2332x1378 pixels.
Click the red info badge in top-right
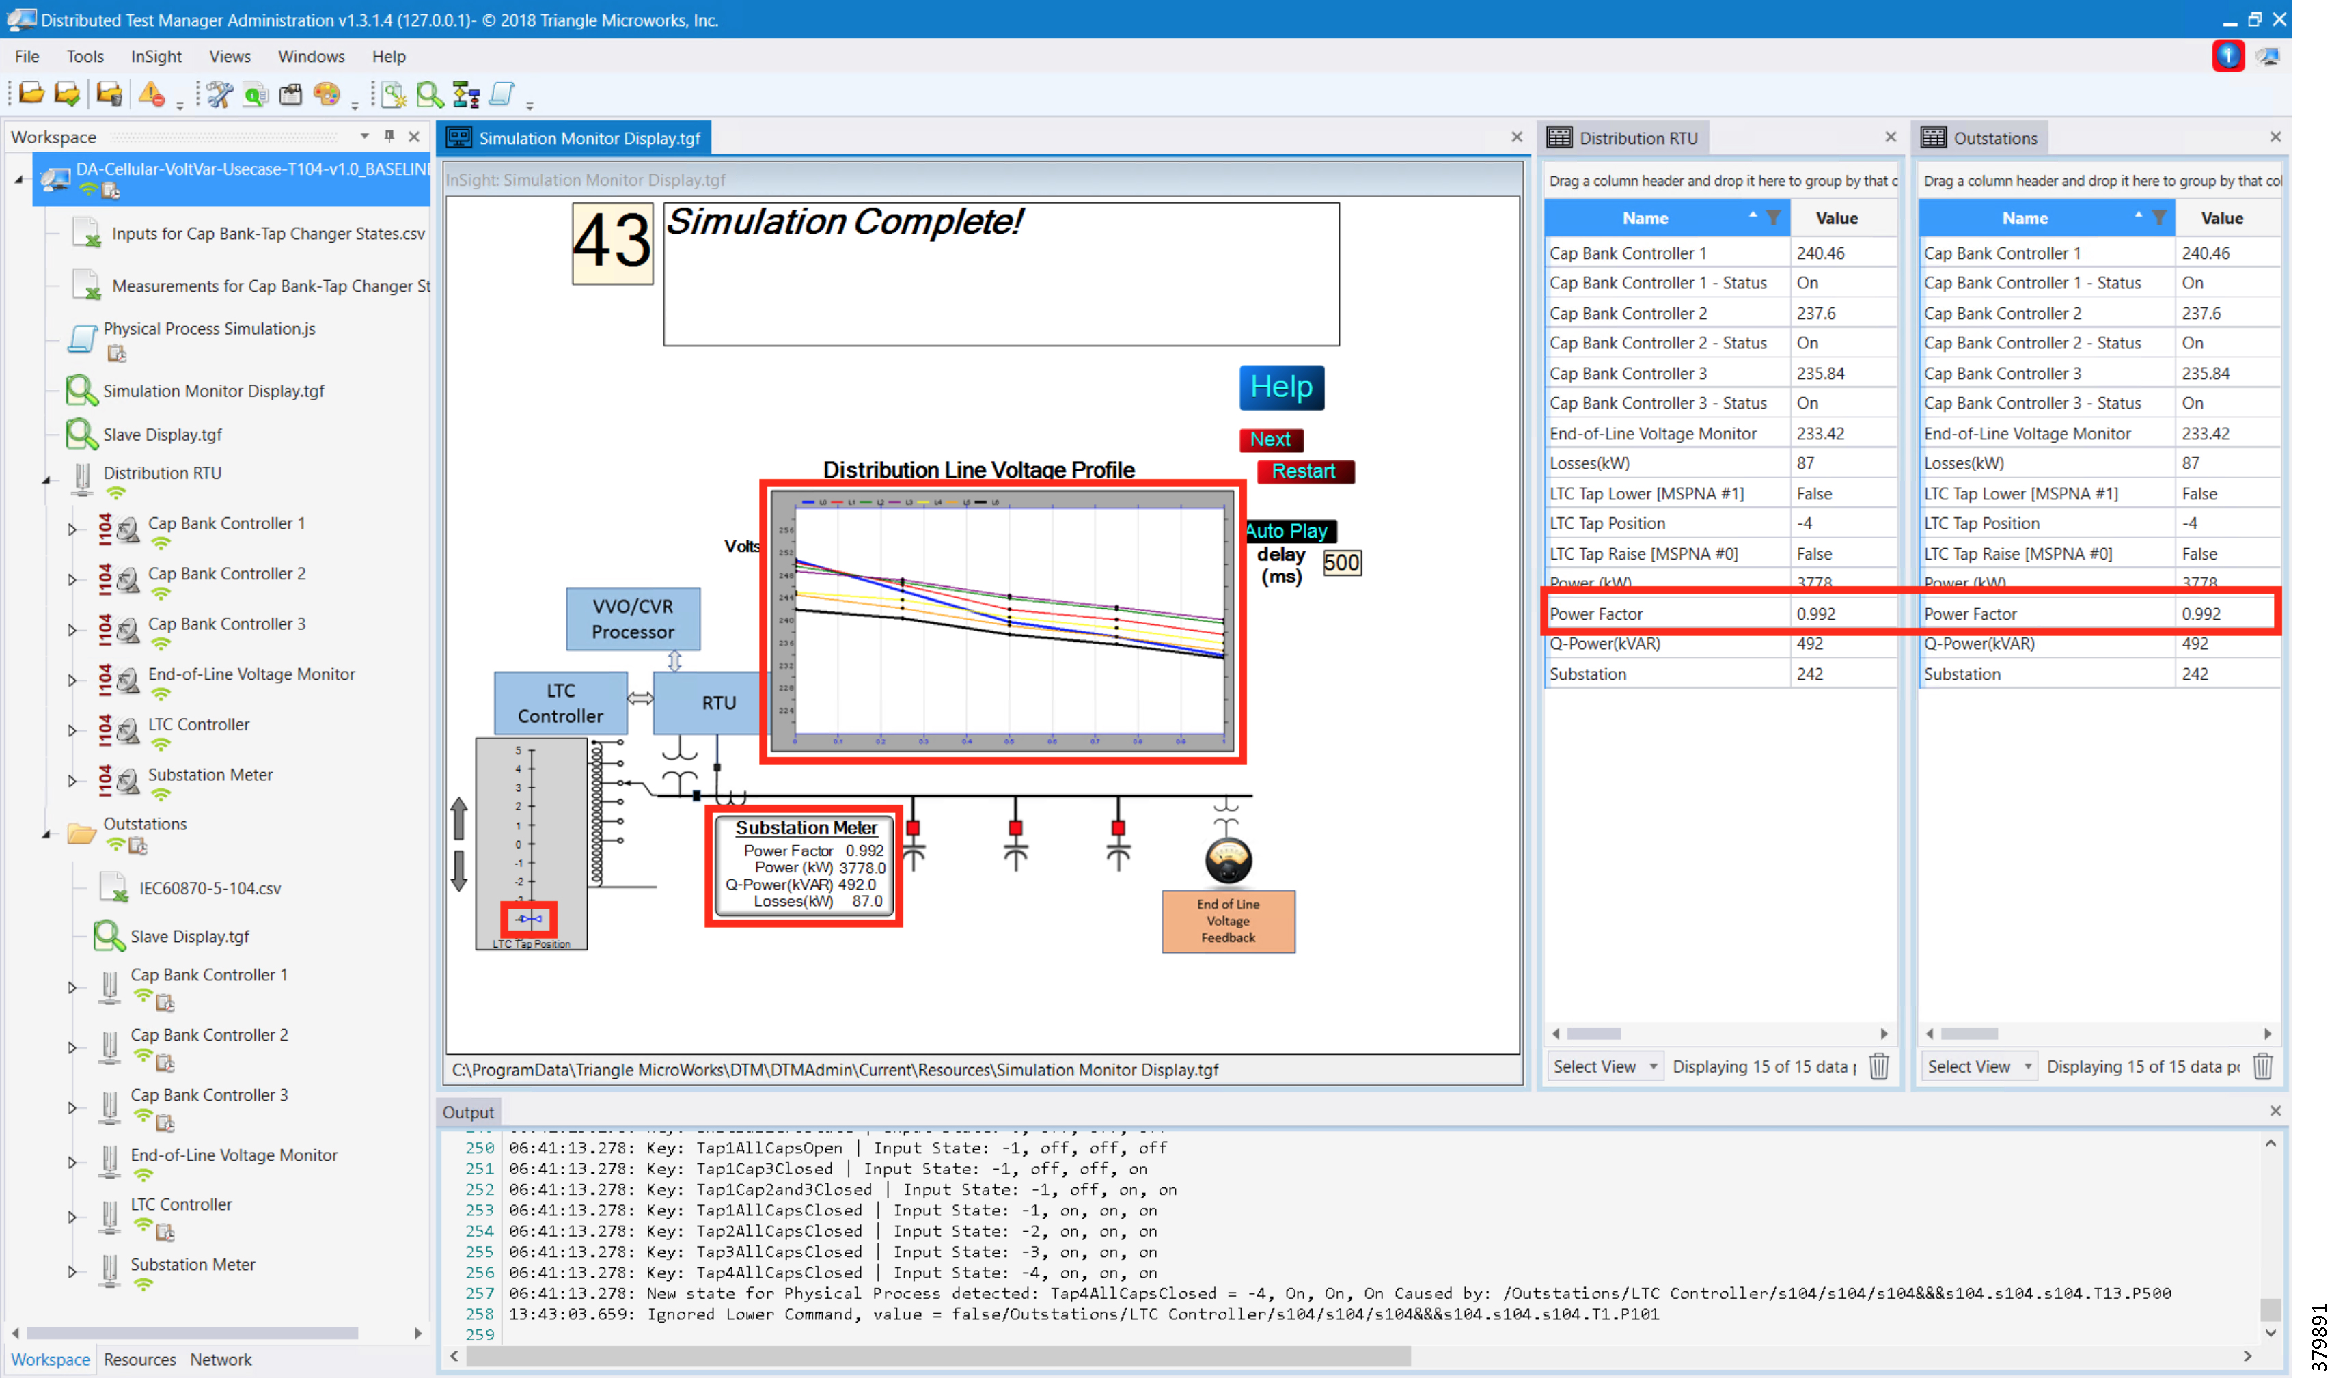[x=2227, y=56]
